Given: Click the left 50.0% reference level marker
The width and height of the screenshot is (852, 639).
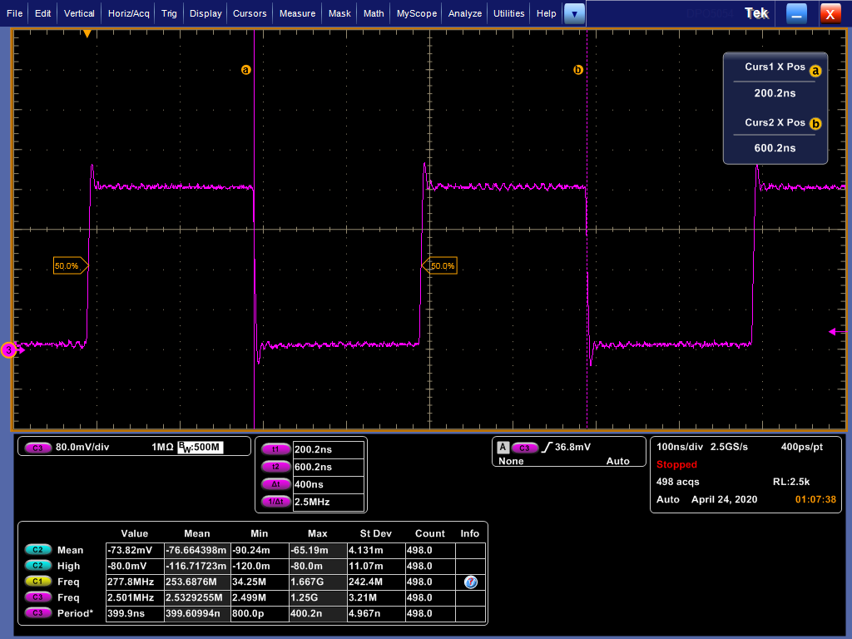Looking at the screenshot, I should 68,266.
